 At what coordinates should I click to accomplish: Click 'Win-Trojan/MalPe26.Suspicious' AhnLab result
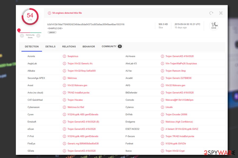(181, 63)
